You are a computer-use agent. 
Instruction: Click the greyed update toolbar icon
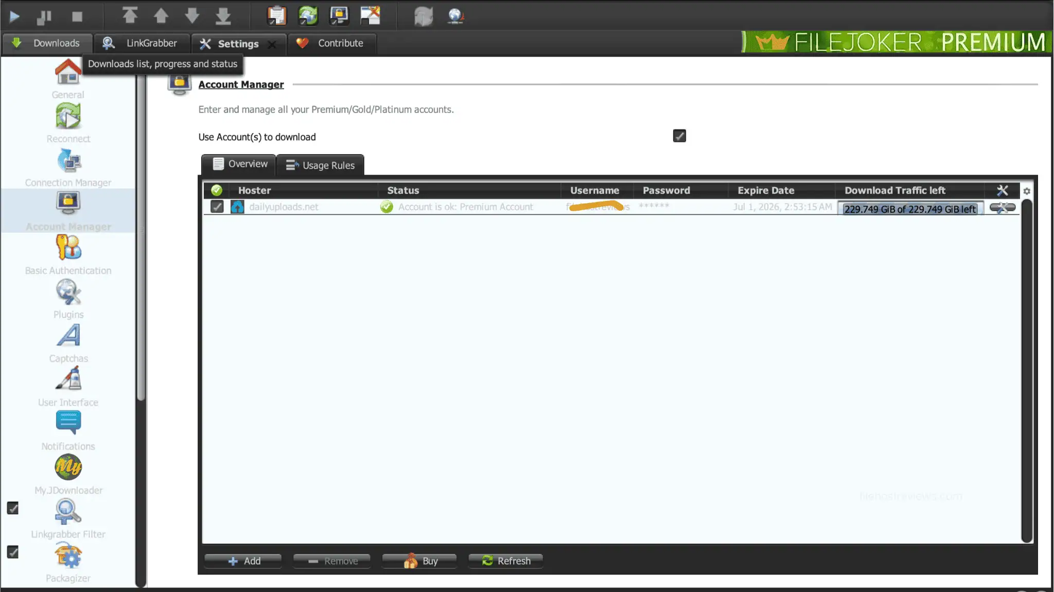[424, 16]
